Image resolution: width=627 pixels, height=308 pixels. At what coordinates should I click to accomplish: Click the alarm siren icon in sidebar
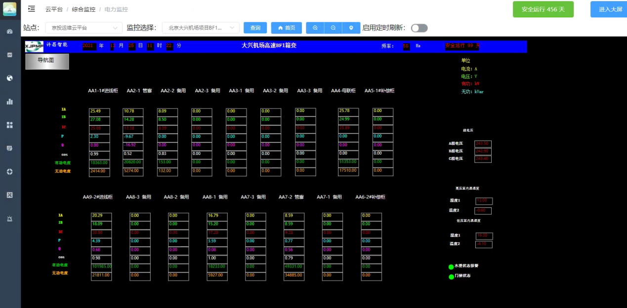pos(9,218)
